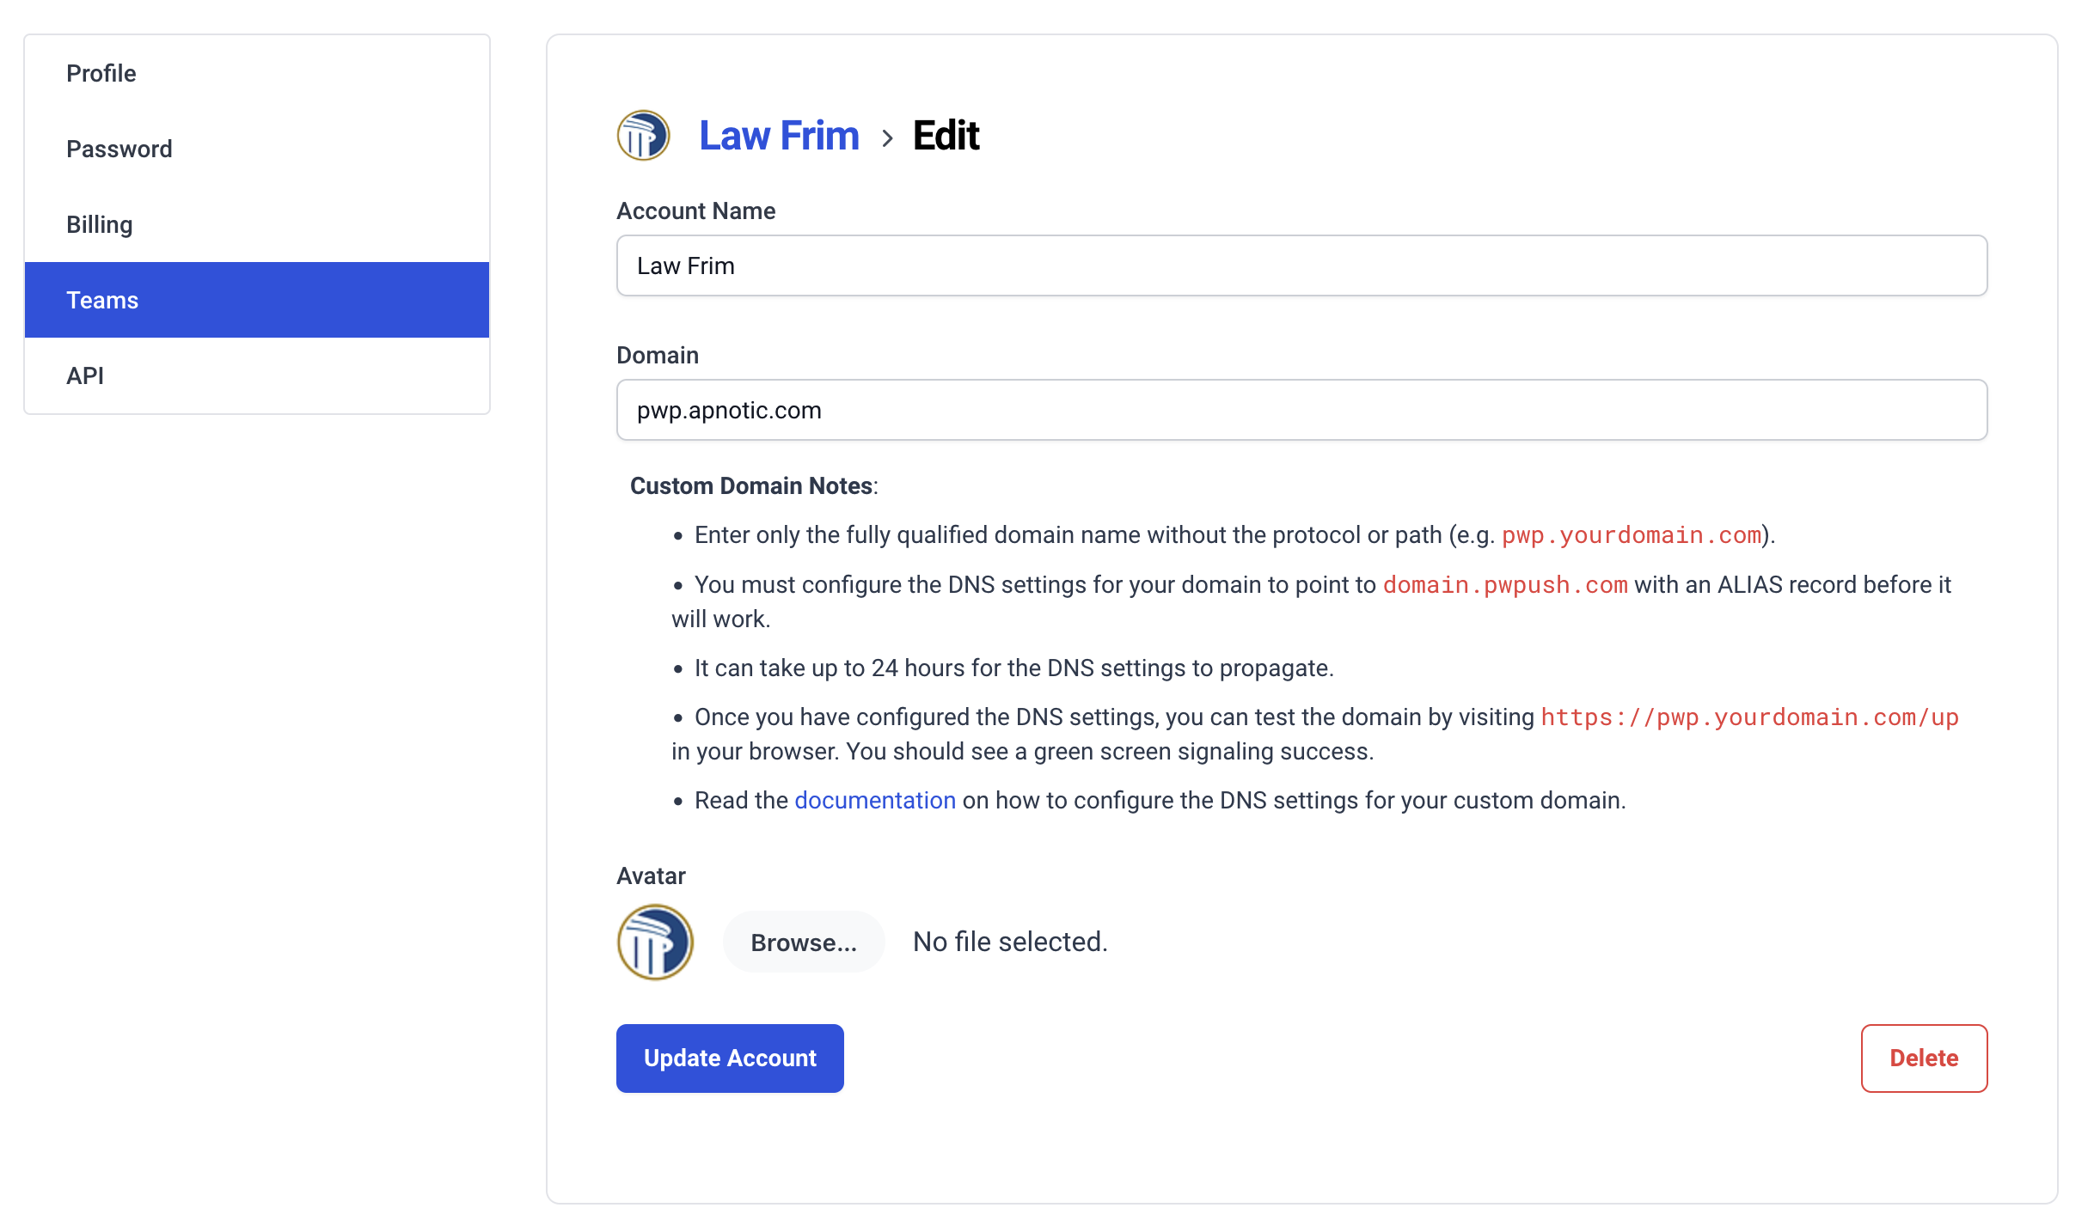This screenshot has width=2094, height=1220.
Task: Select the Teams sidebar item
Action: (257, 300)
